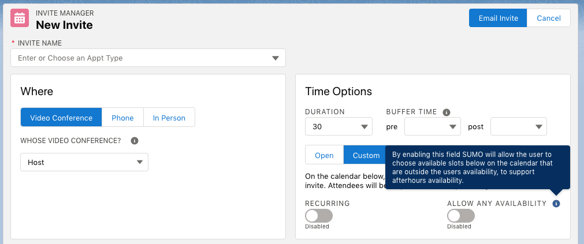
Task: Click the Allow Any Availability info icon
Action: coord(556,204)
